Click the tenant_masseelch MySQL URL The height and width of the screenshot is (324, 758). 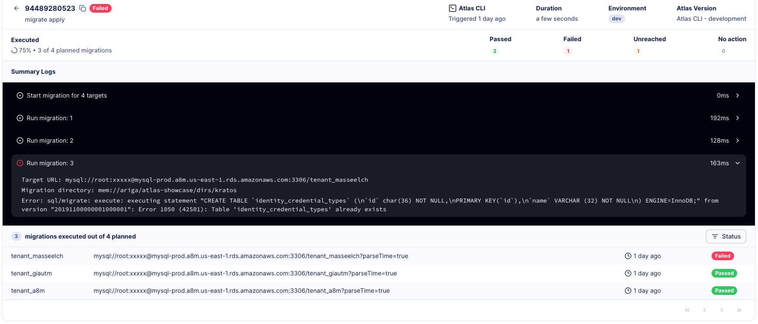(251, 256)
